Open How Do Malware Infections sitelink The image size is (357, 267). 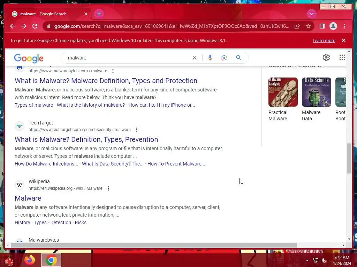pyautogui.click(x=46, y=164)
